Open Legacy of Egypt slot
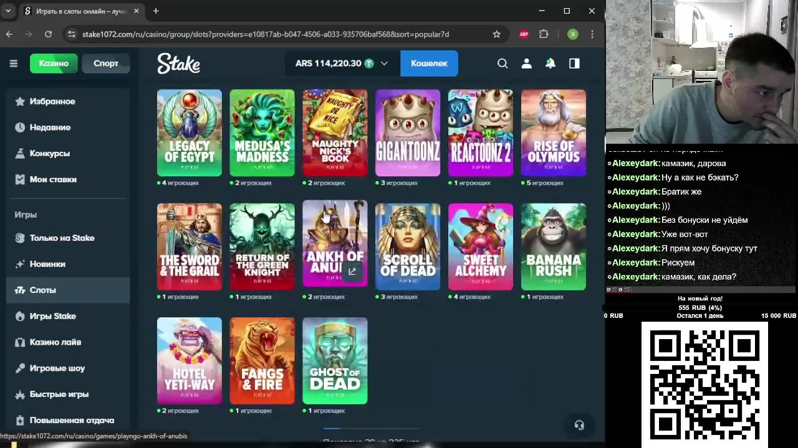 (190, 133)
